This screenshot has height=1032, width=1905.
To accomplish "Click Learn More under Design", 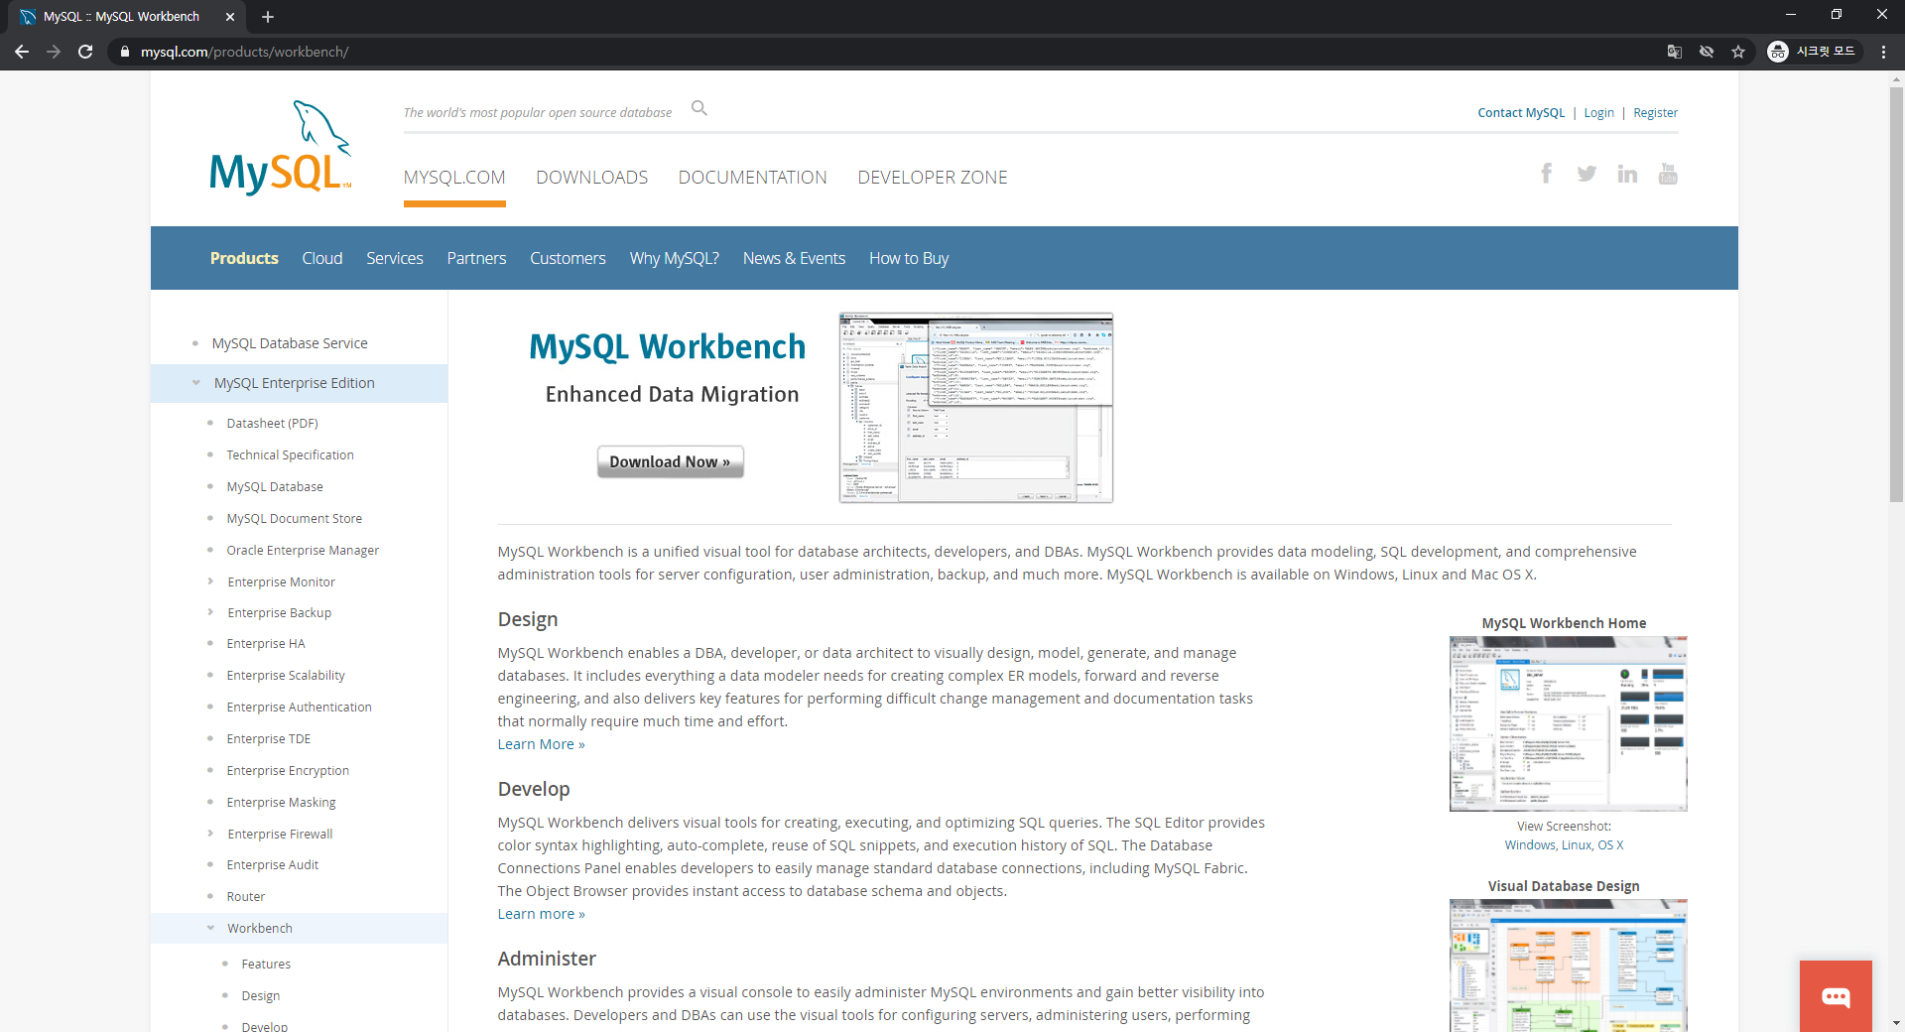I will [x=542, y=744].
